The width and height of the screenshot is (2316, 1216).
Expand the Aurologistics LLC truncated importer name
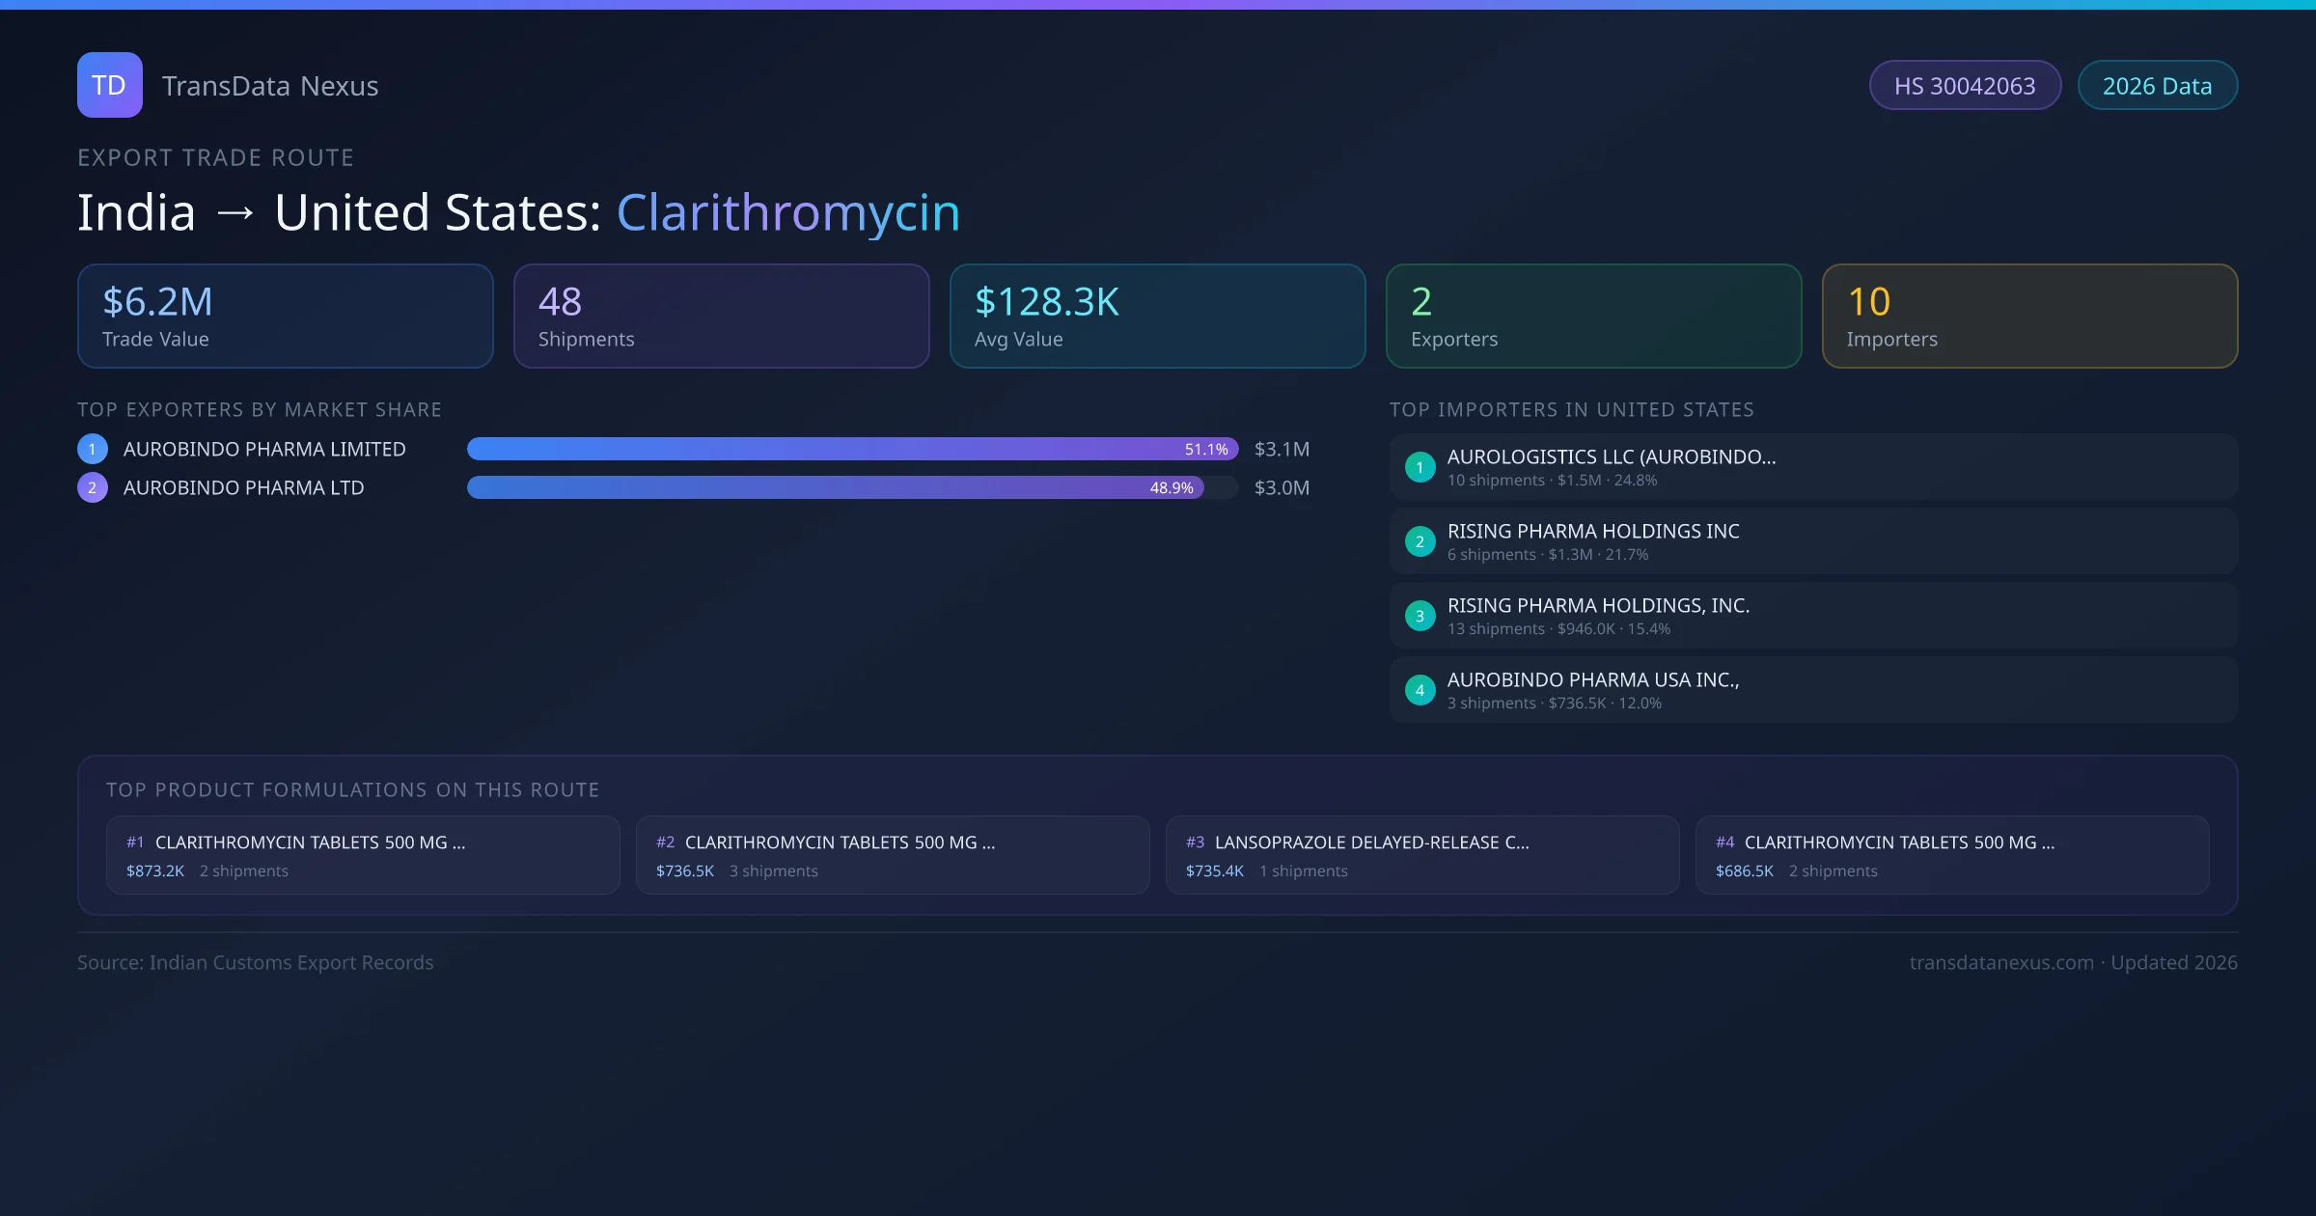point(1611,456)
